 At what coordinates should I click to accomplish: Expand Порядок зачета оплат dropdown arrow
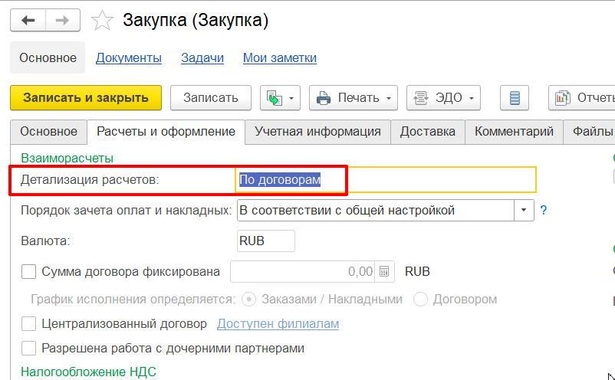click(525, 210)
